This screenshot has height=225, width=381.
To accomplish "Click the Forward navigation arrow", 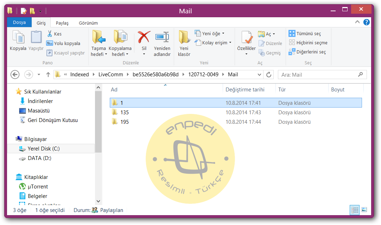I will pyautogui.click(x=29, y=75).
